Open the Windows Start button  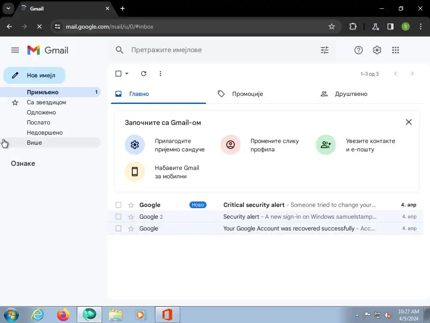[11, 315]
